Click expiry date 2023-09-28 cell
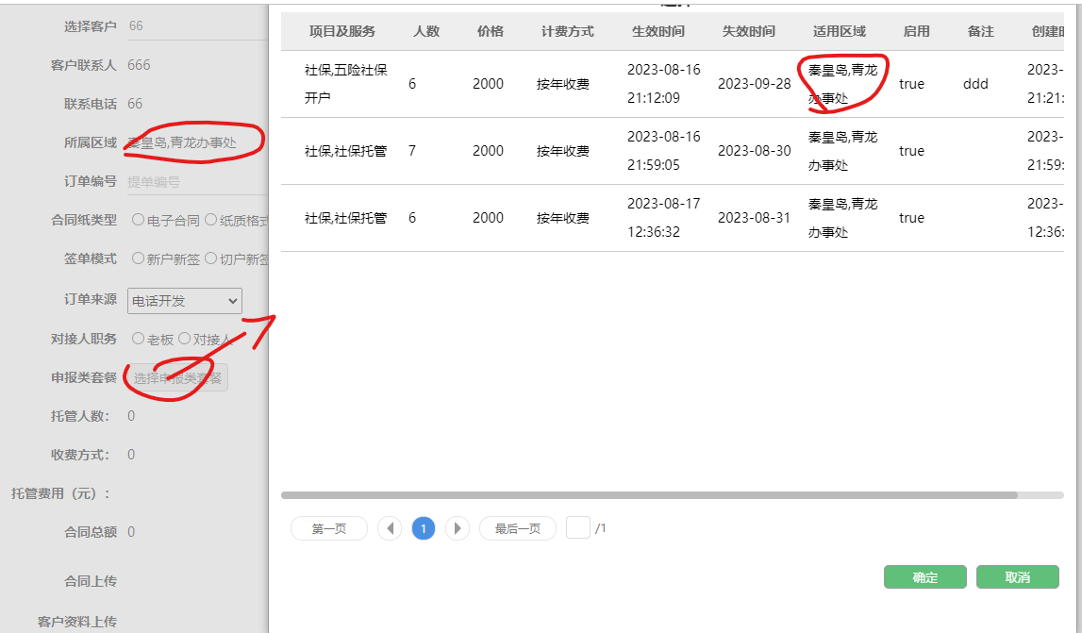The height and width of the screenshot is (633, 1082). coord(755,84)
